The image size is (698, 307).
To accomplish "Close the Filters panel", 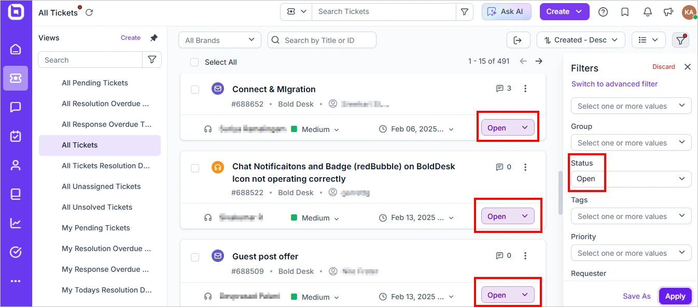I will click(688, 67).
